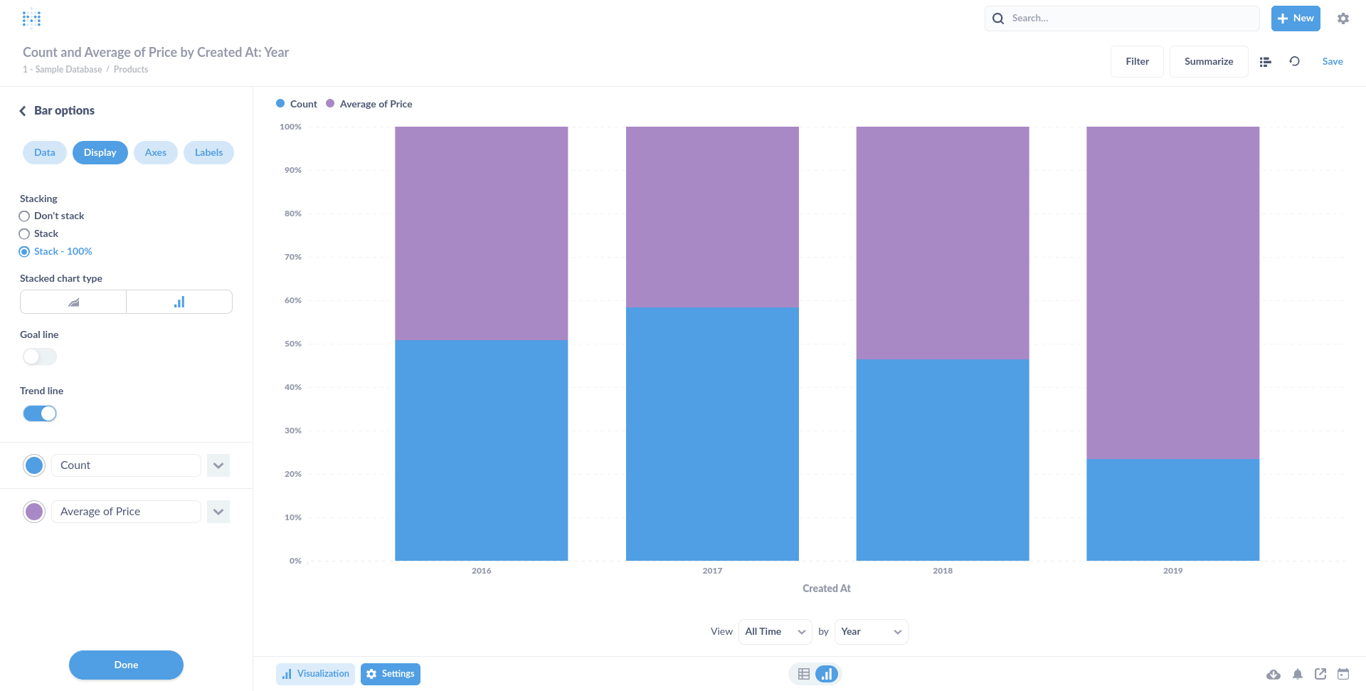This screenshot has height=691, width=1366.
Task: Open sharing options via external link icon
Action: (x=1320, y=674)
